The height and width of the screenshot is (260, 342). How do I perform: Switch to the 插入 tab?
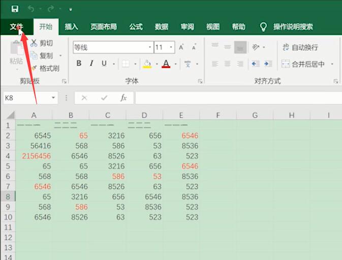pos(71,27)
